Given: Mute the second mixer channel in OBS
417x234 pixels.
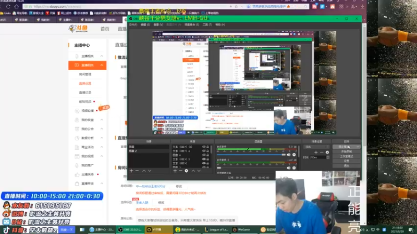Looking at the screenshot, I should tap(289, 167).
